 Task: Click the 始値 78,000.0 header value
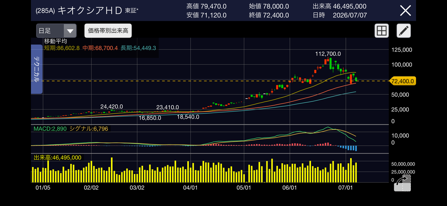pos(269,6)
